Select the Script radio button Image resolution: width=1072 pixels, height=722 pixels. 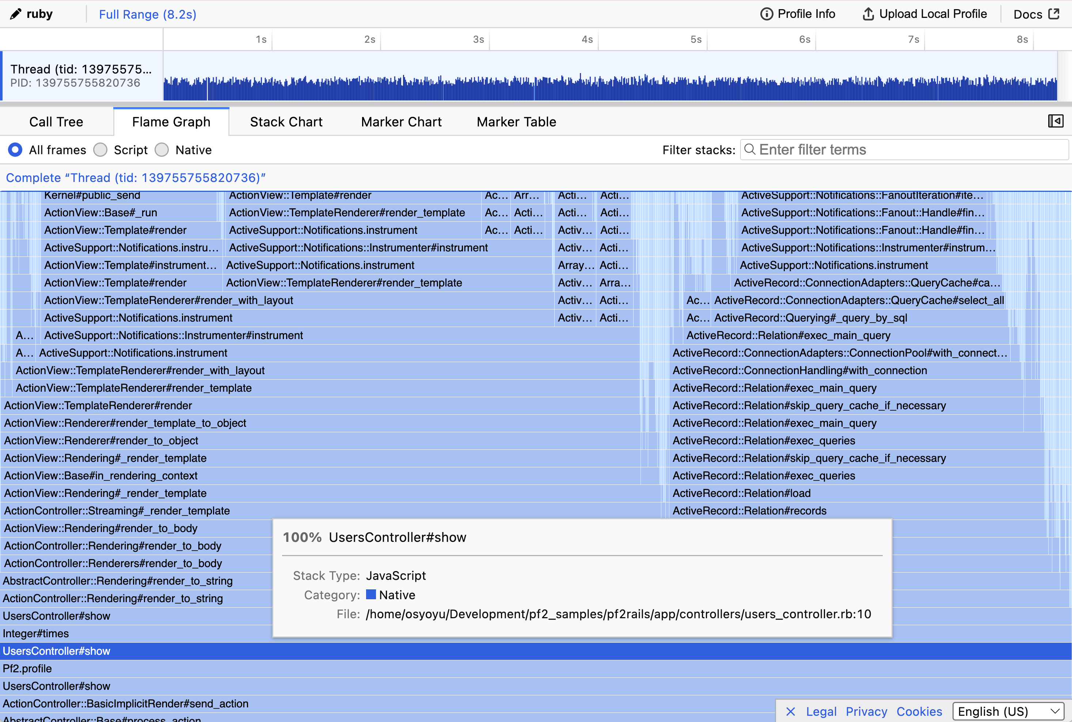coord(100,150)
